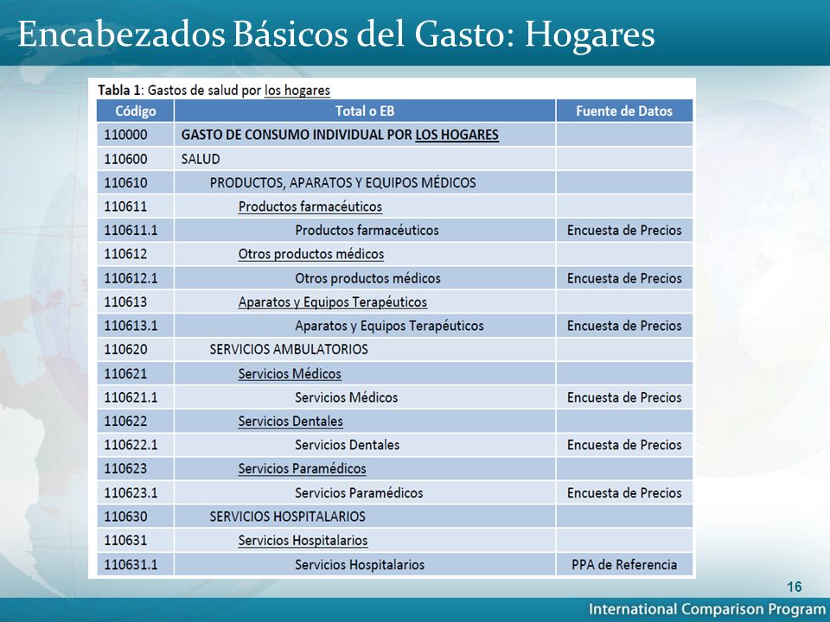830x622 pixels.
Task: Click 'GASTO DE CONSUMO INDIVIDUAL POR LOS HOGARES'
Action: click(340, 135)
